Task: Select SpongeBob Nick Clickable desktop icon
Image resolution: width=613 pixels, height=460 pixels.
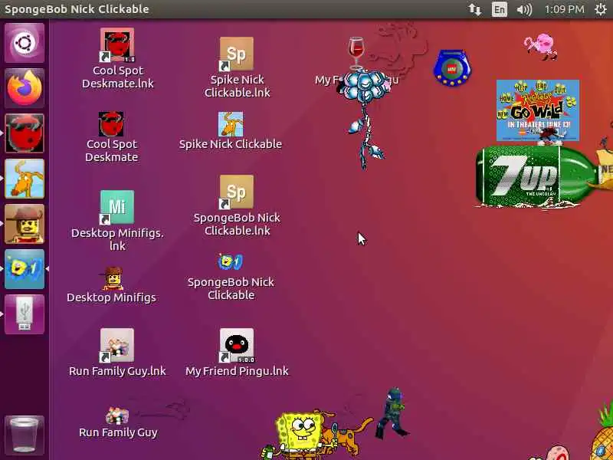Action: pyautogui.click(x=231, y=278)
